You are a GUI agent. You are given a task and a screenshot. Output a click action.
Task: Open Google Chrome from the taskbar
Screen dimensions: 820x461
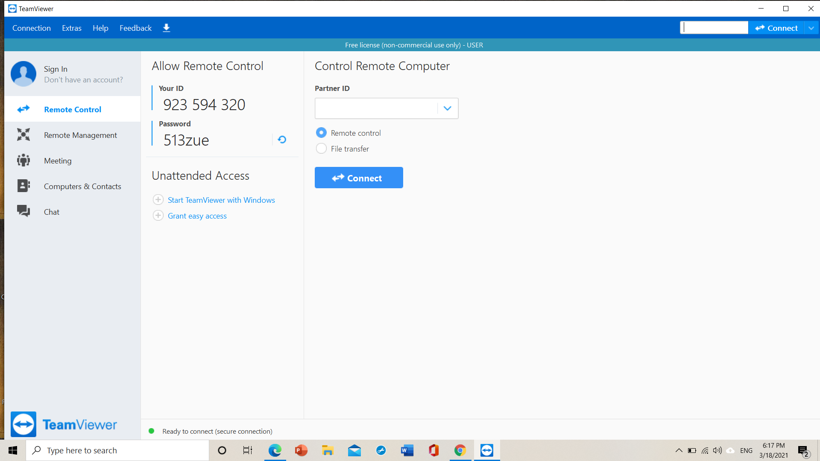coord(460,450)
